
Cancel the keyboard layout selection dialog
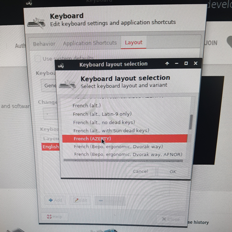tap(140, 171)
